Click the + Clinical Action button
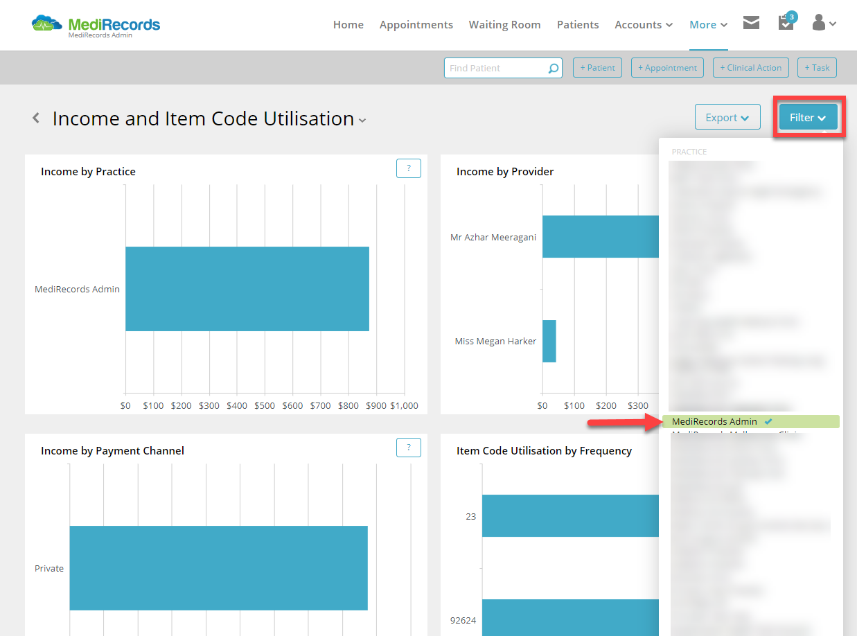Image resolution: width=857 pixels, height=636 pixels. click(x=750, y=68)
